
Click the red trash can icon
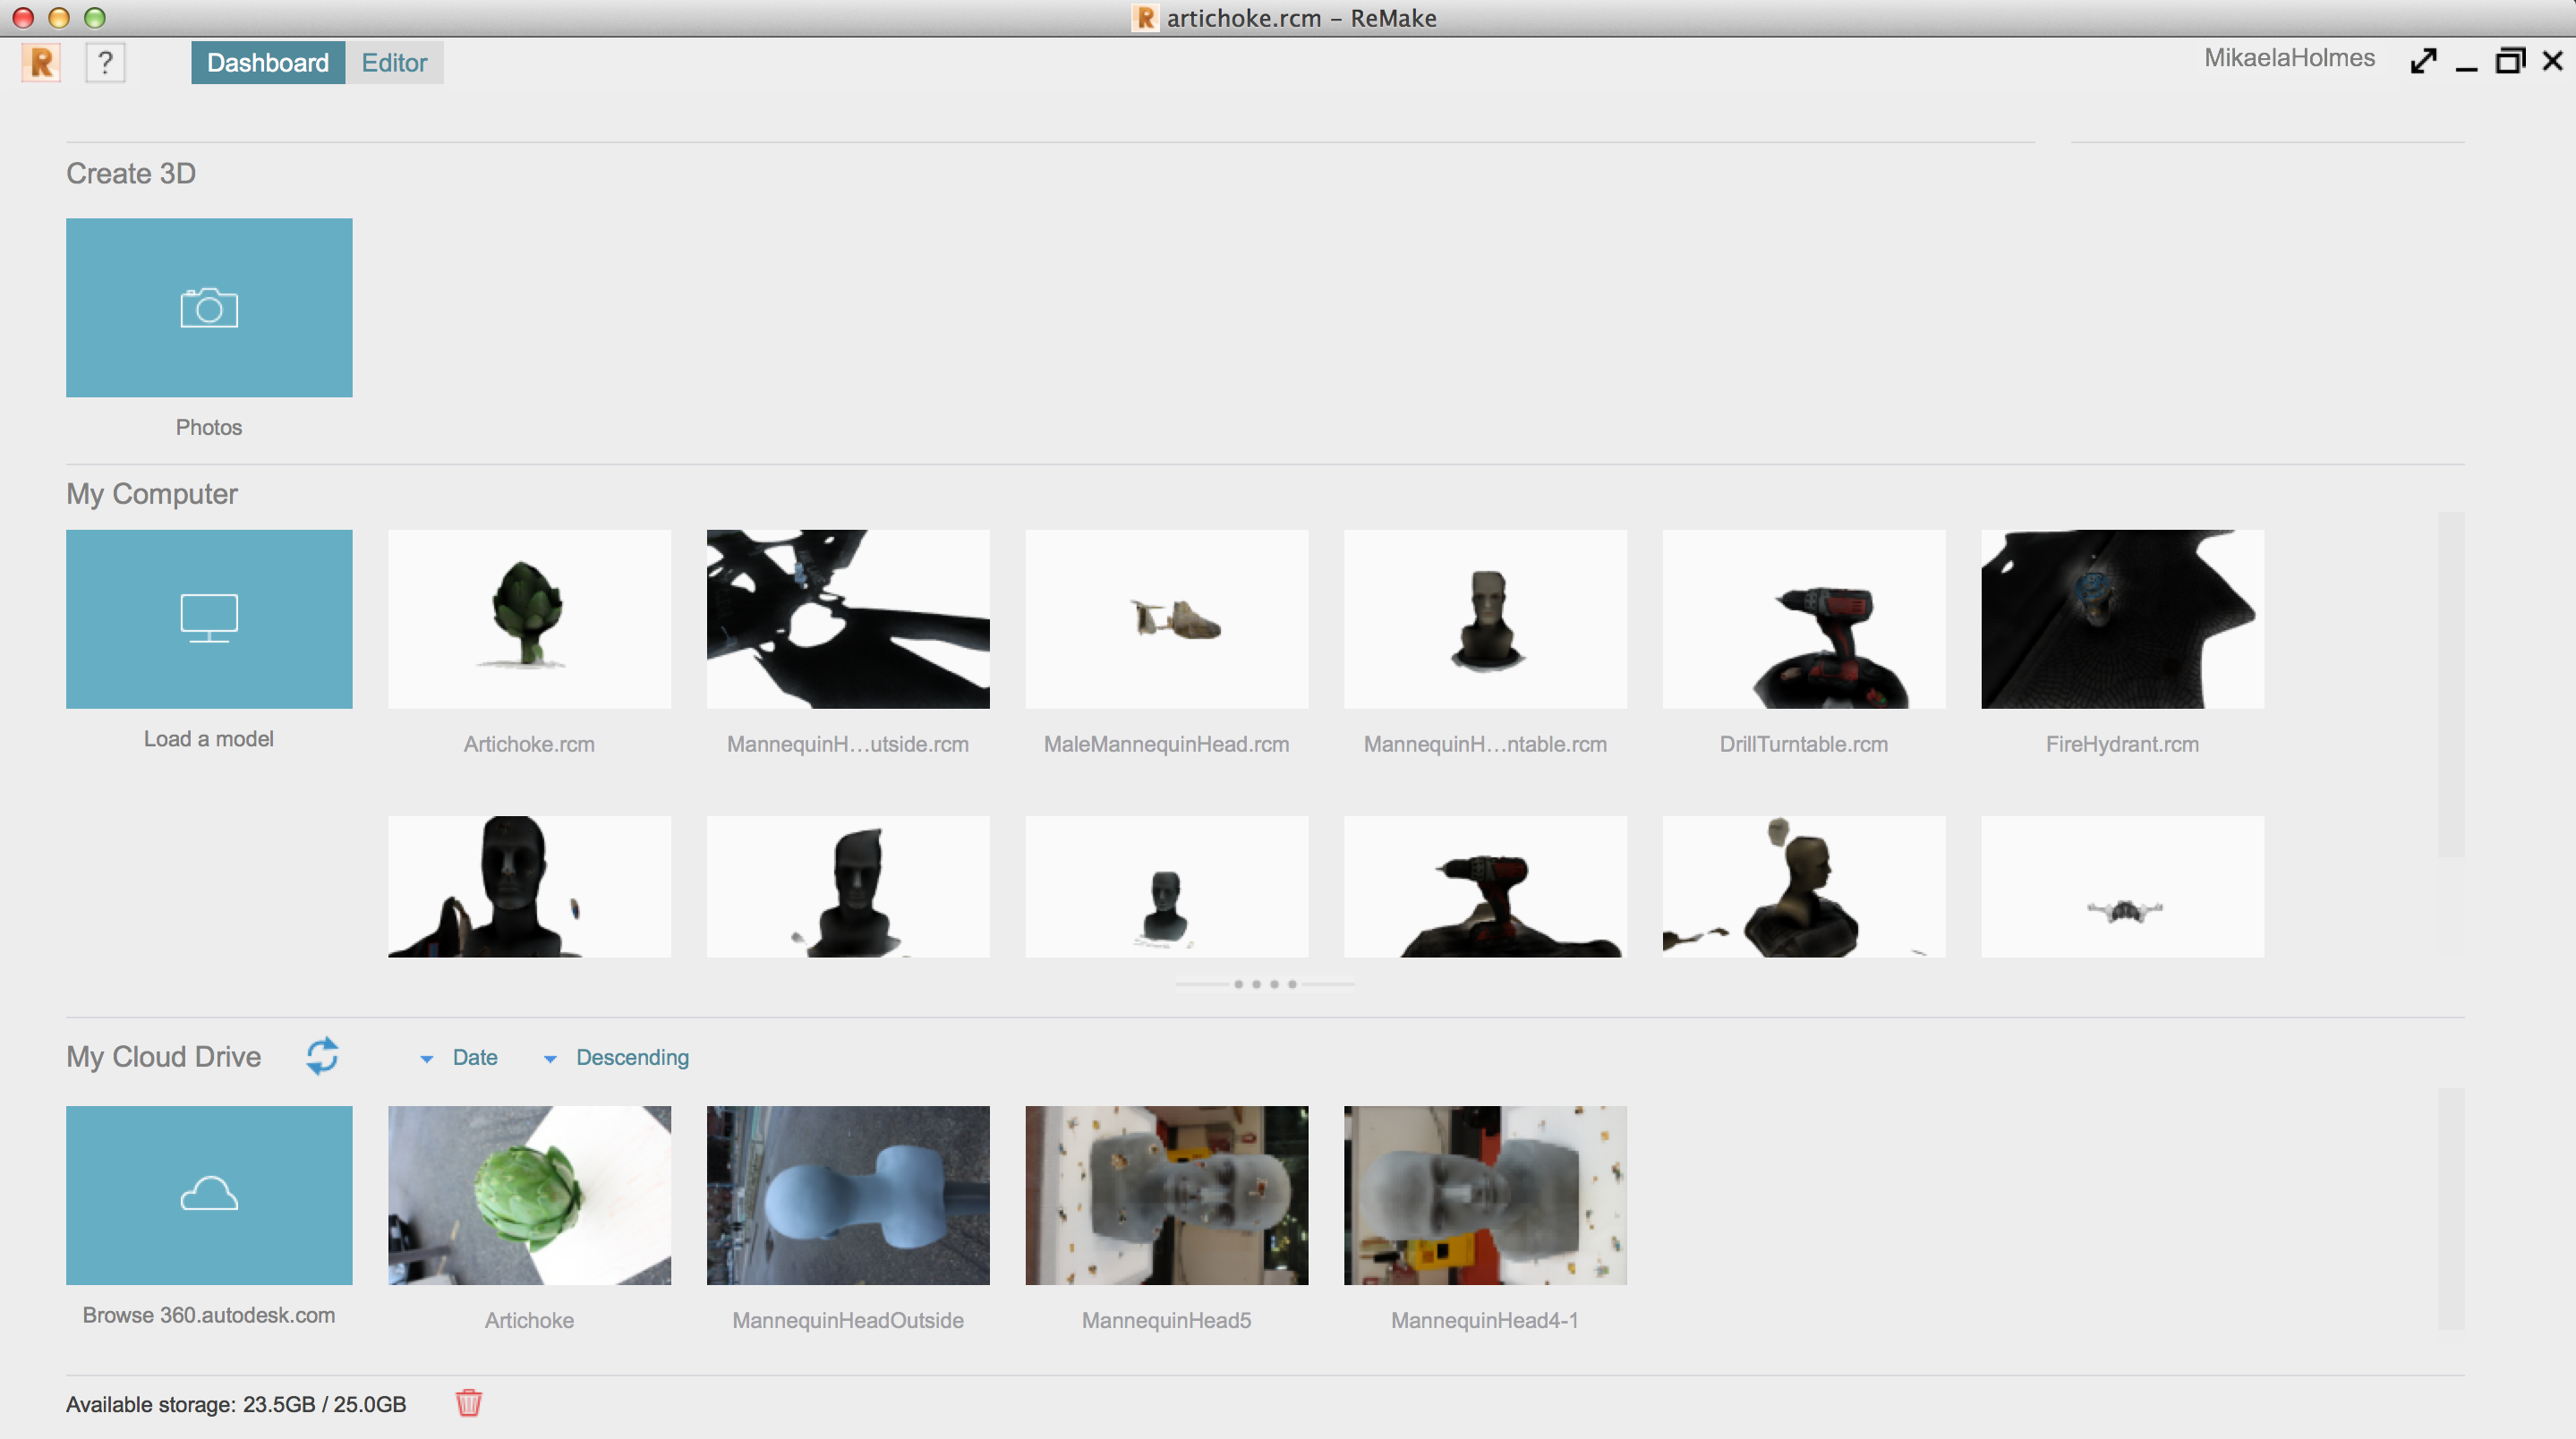pos(468,1402)
